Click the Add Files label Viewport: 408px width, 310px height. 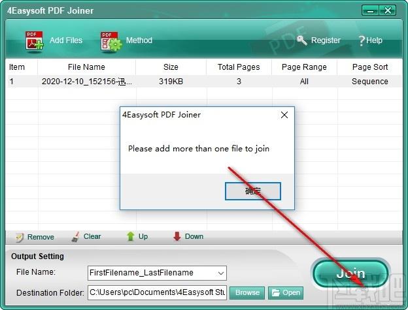[x=66, y=40]
